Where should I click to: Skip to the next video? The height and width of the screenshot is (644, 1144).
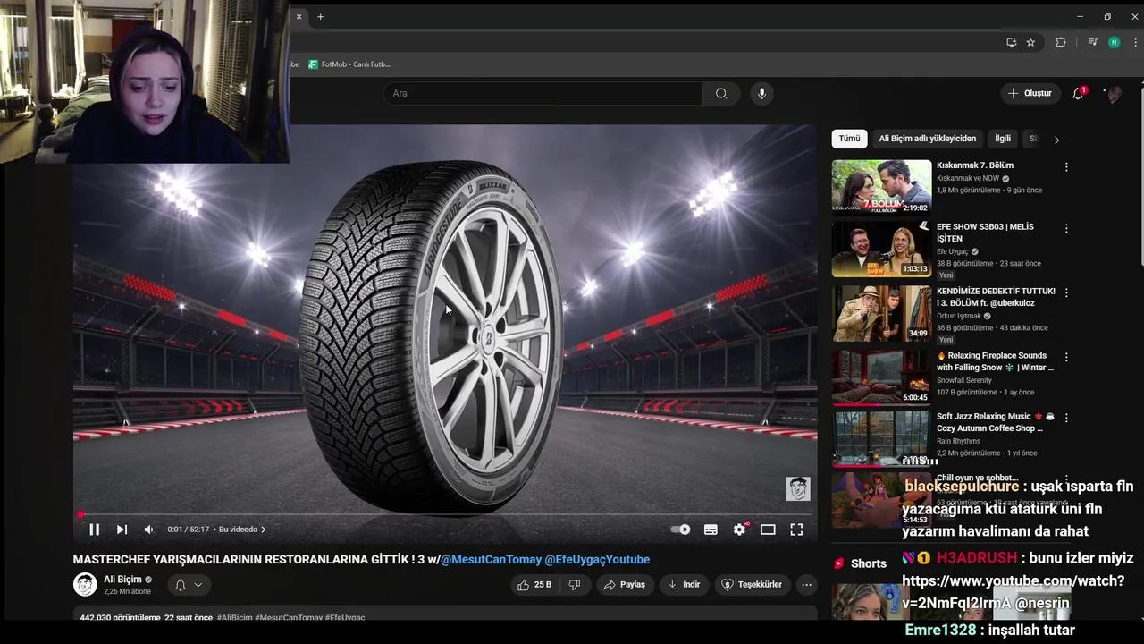click(x=122, y=530)
